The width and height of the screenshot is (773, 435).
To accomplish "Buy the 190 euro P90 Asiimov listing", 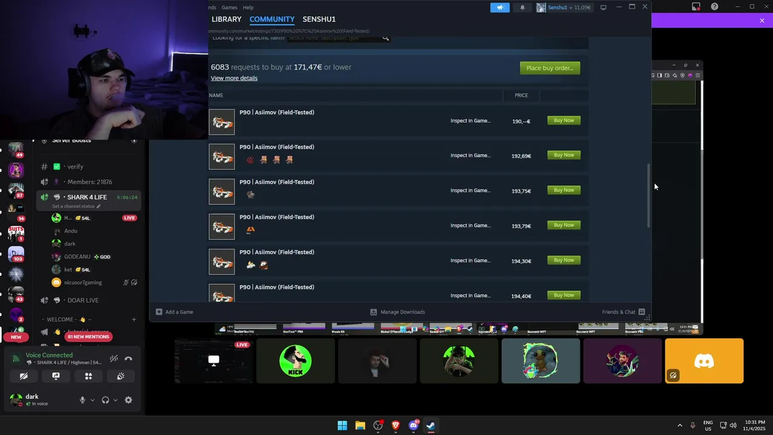I will click(564, 120).
